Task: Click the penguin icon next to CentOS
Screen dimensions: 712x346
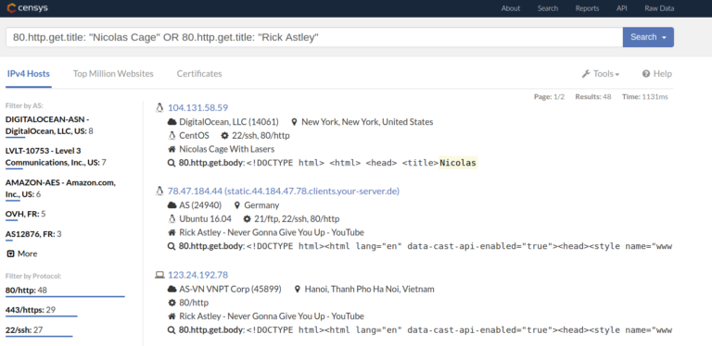Action: tap(172, 135)
